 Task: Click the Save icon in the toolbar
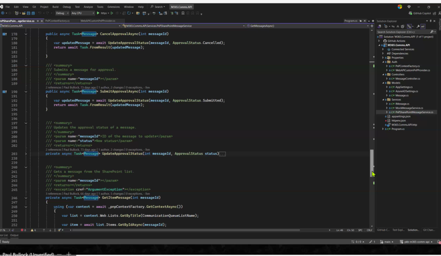[28, 13]
